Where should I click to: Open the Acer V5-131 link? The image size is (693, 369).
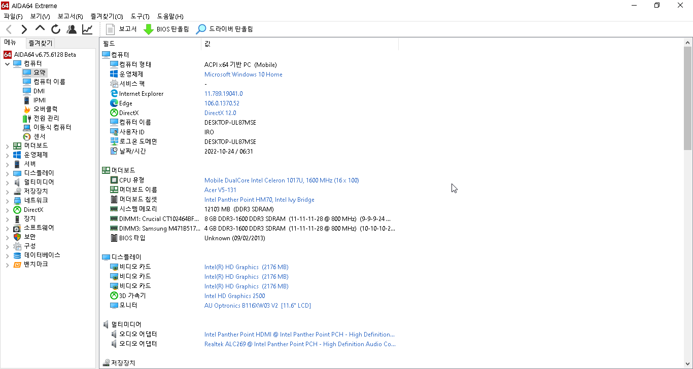coord(221,190)
